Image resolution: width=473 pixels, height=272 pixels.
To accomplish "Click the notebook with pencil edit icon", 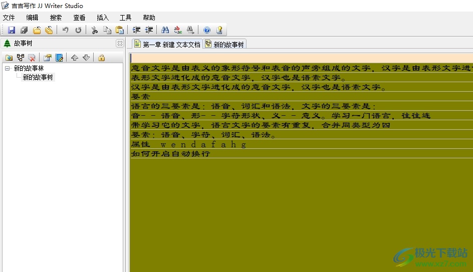I will (x=59, y=58).
